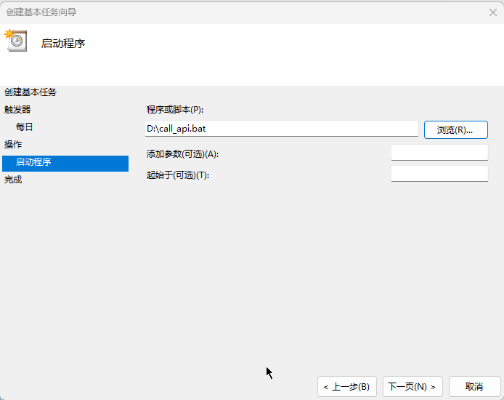504x400 pixels.
Task: Click the 起始于(可选)(T): label
Action: point(178,175)
